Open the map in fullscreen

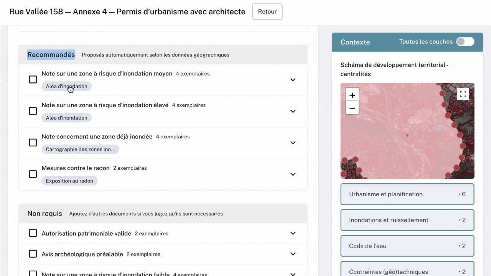tap(463, 94)
